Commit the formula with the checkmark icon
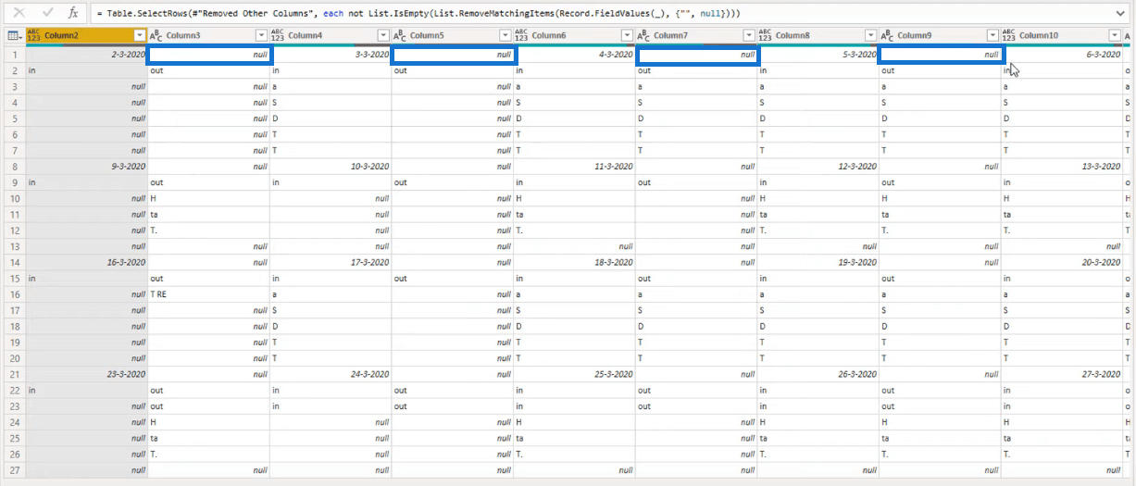This screenshot has width=1136, height=486. point(46,13)
